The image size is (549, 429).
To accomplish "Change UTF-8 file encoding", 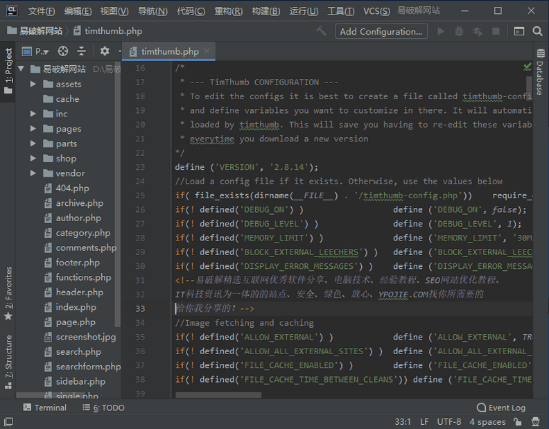I will pyautogui.click(x=449, y=421).
